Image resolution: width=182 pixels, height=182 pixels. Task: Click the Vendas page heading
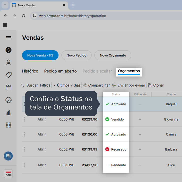pyautogui.click(x=33, y=38)
